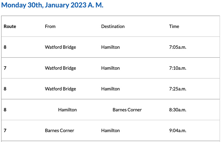This screenshot has height=142, width=221.
Task: Select Watford Bridge in the 7:05a.m. row
Action: coord(60,47)
